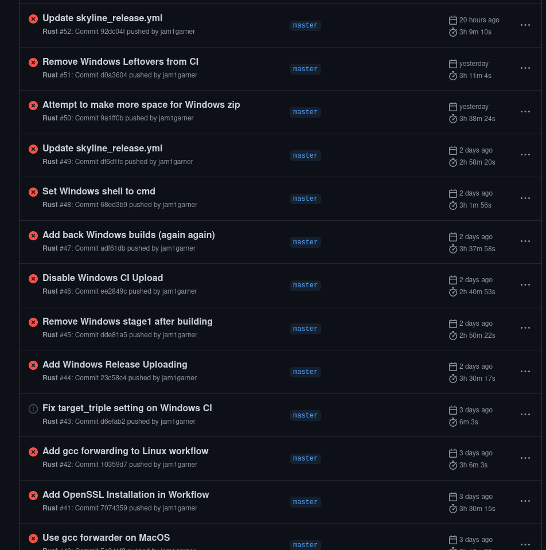546x550 pixels.
Task: Click the calendar icon for run #51
Action: pyautogui.click(x=453, y=64)
